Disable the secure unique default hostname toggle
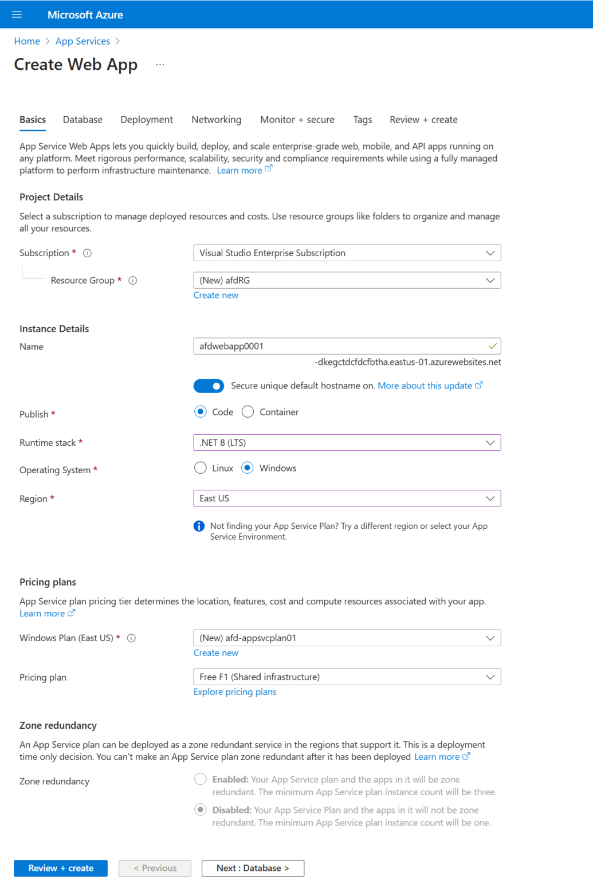Viewport: 593px width, 880px height. (209, 386)
